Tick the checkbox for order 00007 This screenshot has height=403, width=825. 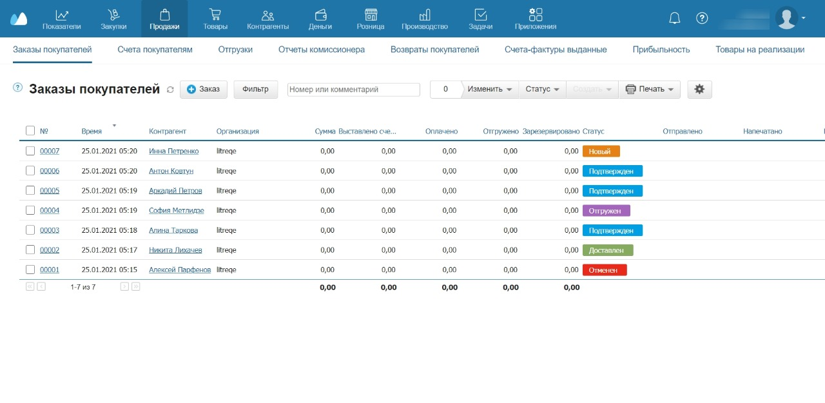(x=30, y=151)
